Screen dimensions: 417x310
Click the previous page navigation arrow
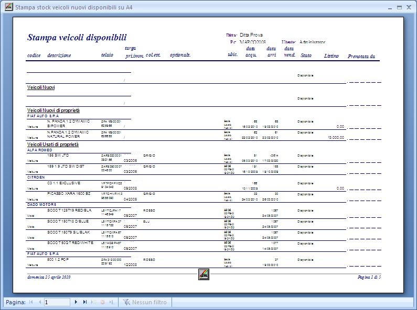coord(40,302)
